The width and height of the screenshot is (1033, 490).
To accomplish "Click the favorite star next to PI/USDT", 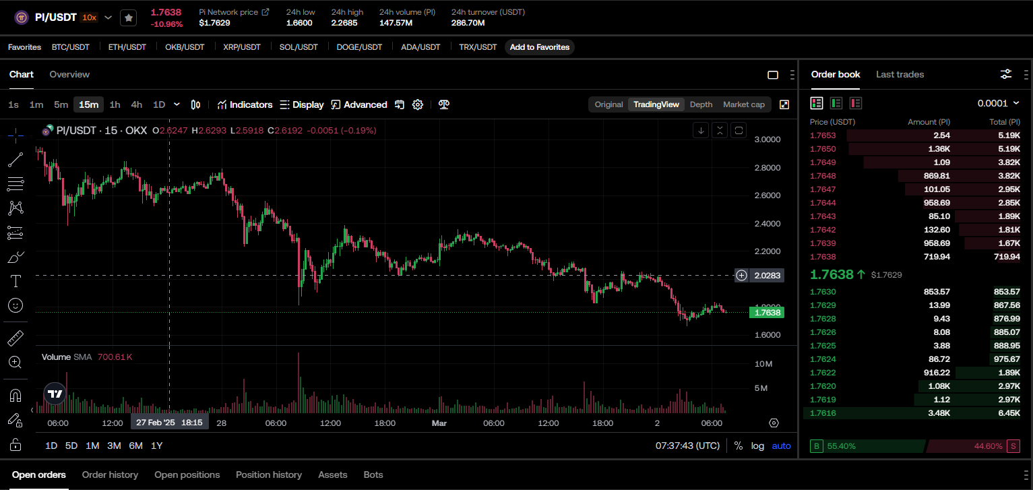I will pos(129,18).
